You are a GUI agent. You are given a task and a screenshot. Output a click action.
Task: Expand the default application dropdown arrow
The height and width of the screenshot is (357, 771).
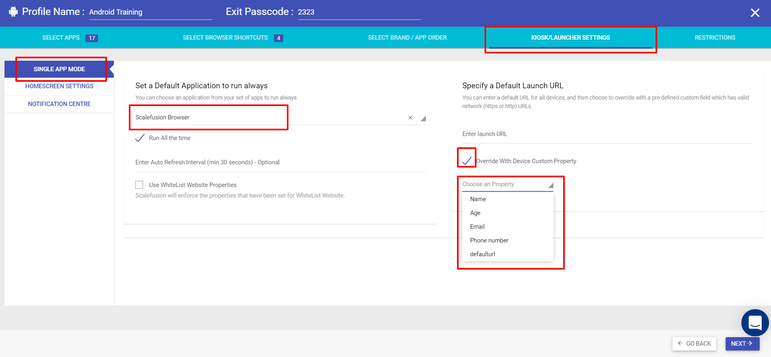pyautogui.click(x=423, y=119)
